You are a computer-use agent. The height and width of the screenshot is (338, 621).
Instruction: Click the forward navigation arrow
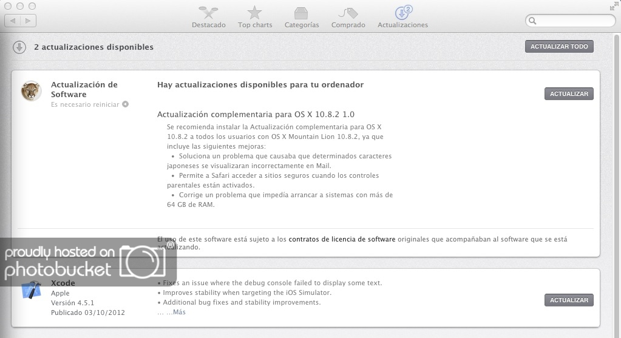pyautogui.click(x=28, y=21)
